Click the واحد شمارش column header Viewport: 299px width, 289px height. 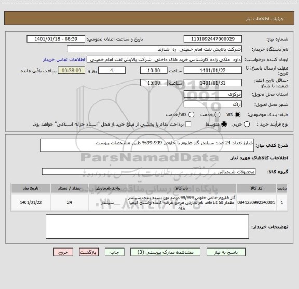107,188
